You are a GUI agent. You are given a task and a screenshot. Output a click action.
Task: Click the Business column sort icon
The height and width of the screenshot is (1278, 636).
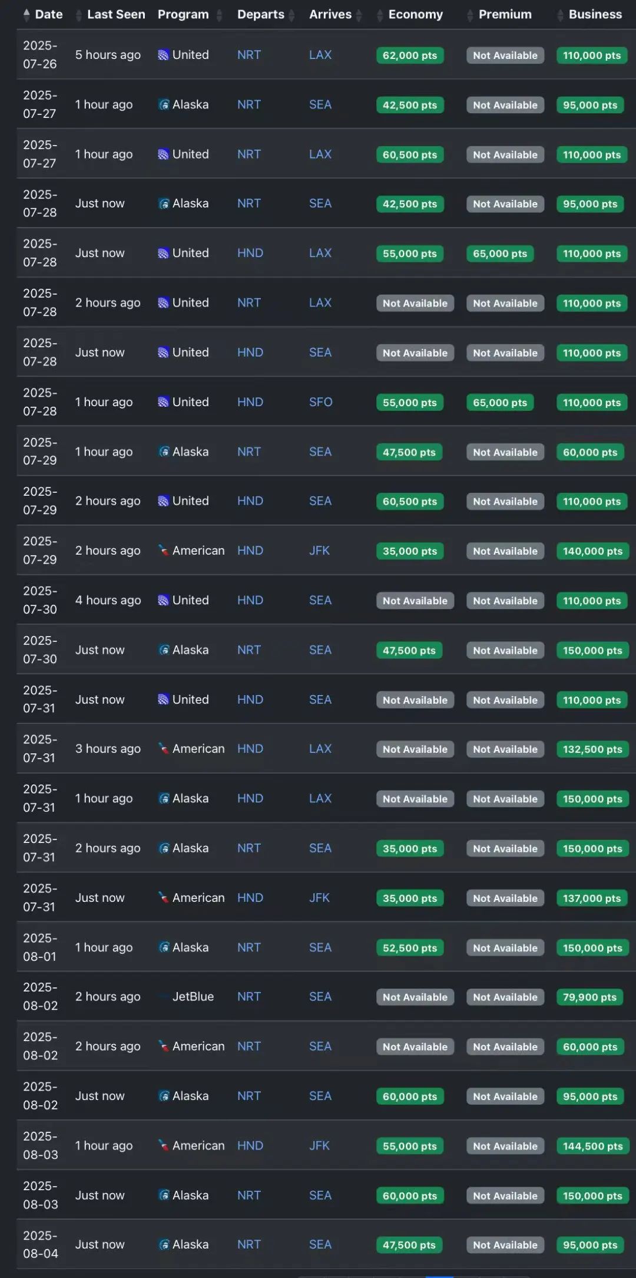pyautogui.click(x=560, y=15)
